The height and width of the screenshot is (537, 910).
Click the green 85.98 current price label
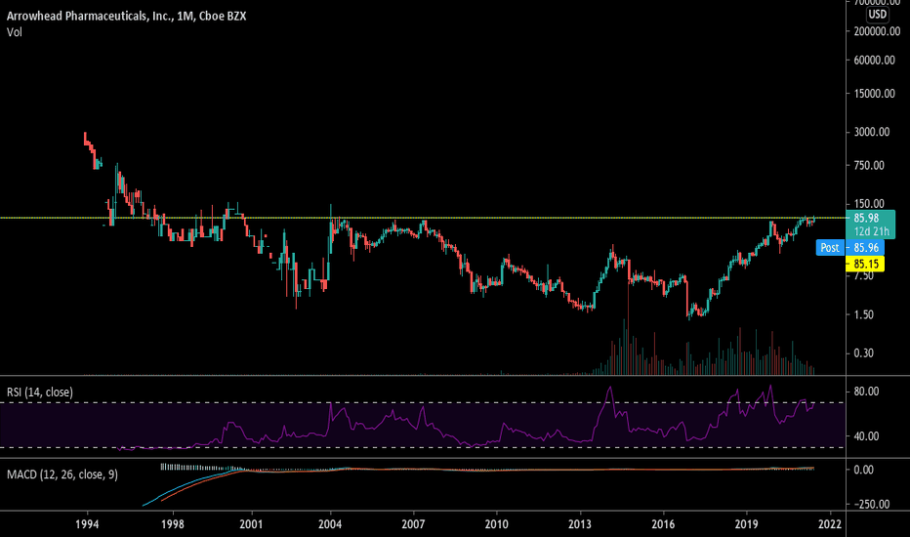point(866,218)
